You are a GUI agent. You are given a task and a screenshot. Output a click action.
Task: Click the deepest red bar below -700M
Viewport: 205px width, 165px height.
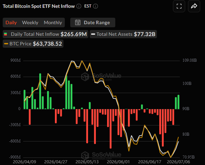coord(111,129)
